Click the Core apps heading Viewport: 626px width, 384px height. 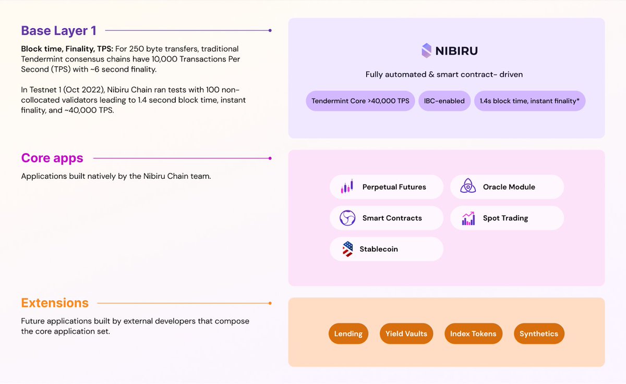(x=52, y=158)
